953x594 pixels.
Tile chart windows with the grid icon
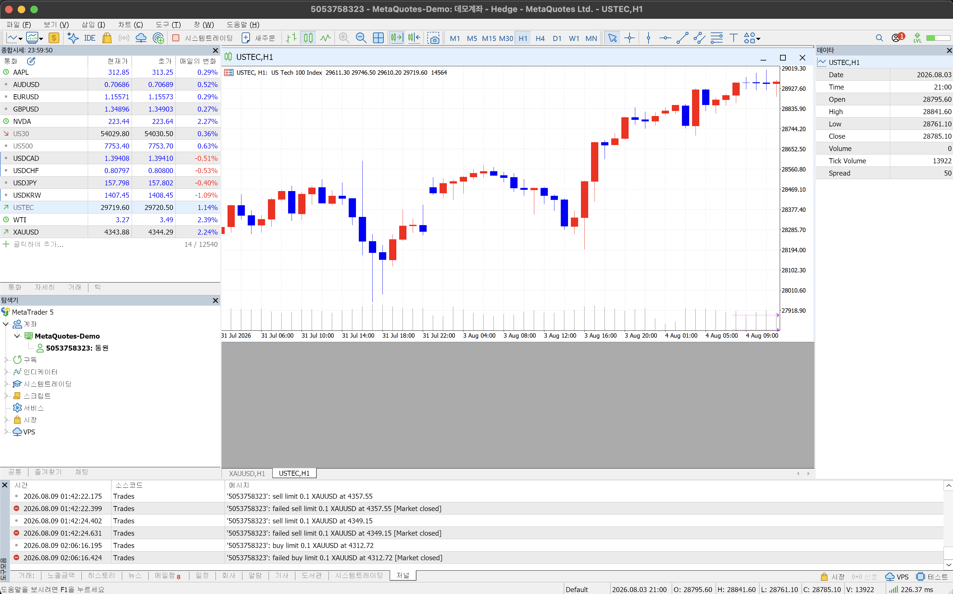click(378, 38)
